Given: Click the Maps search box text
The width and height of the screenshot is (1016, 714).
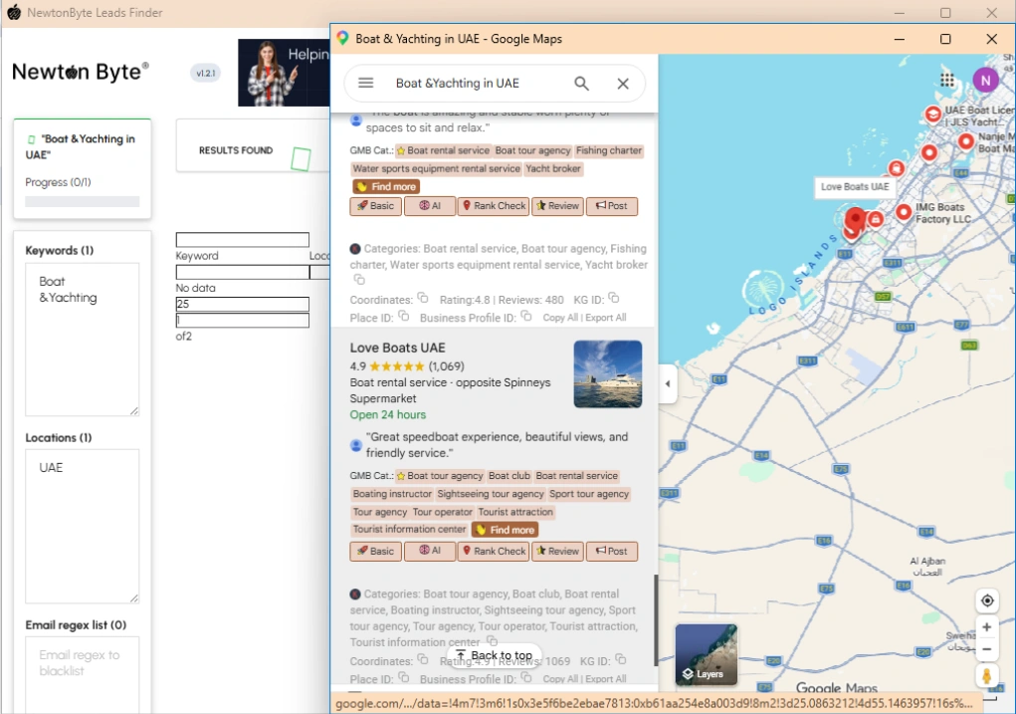Looking at the screenshot, I should (458, 83).
